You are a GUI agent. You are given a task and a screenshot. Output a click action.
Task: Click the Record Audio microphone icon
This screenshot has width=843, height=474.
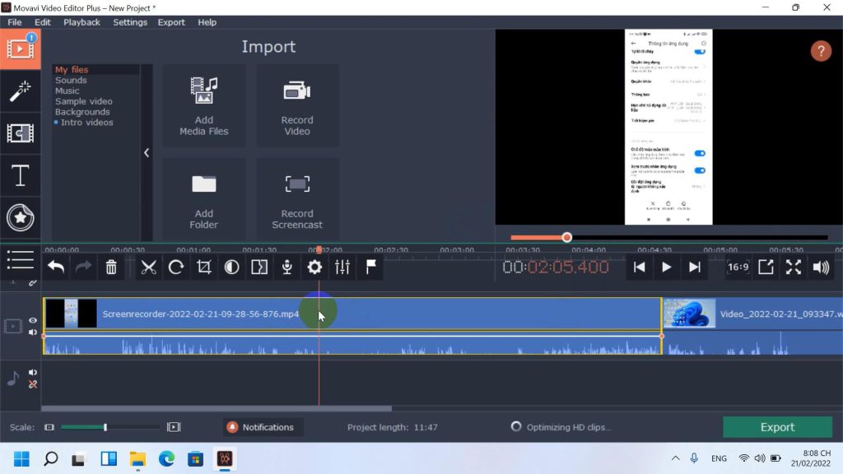point(287,267)
